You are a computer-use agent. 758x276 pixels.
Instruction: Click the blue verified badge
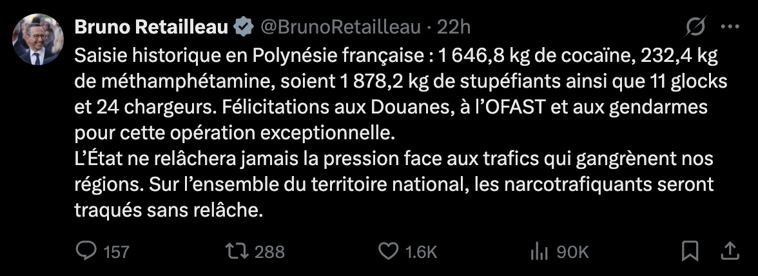pos(243,26)
